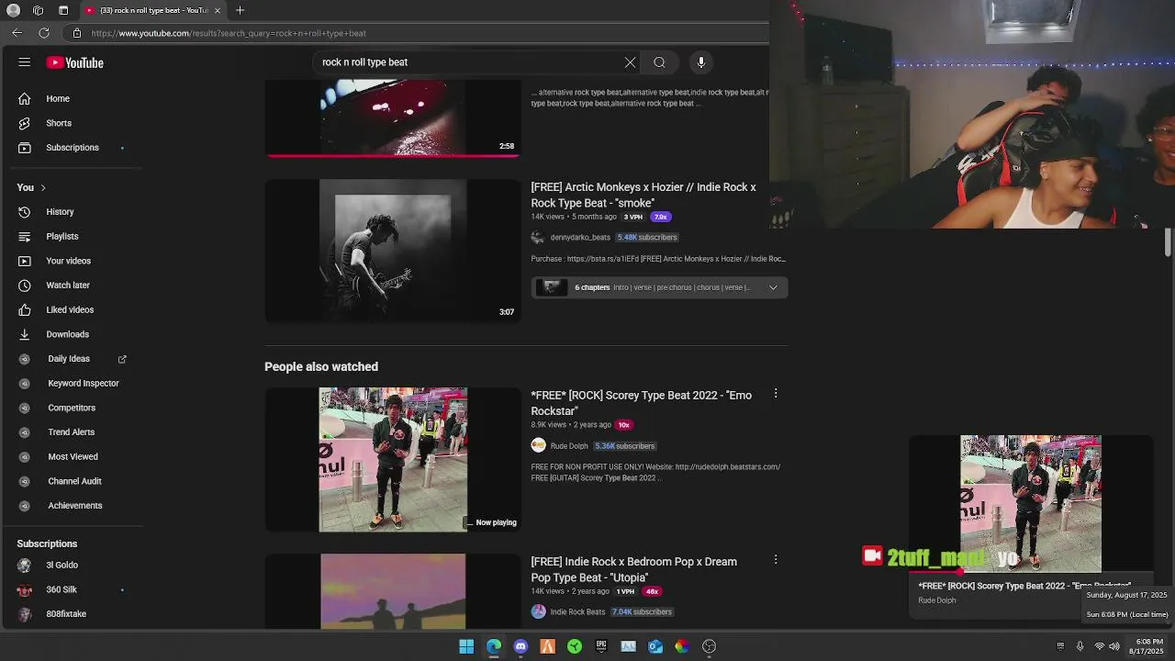Open the Rude Dolph channel avatar
The image size is (1175, 661).
[538, 445]
